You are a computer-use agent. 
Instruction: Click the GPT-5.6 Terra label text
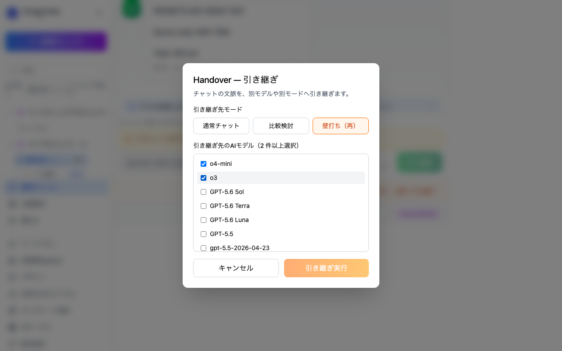(230, 206)
